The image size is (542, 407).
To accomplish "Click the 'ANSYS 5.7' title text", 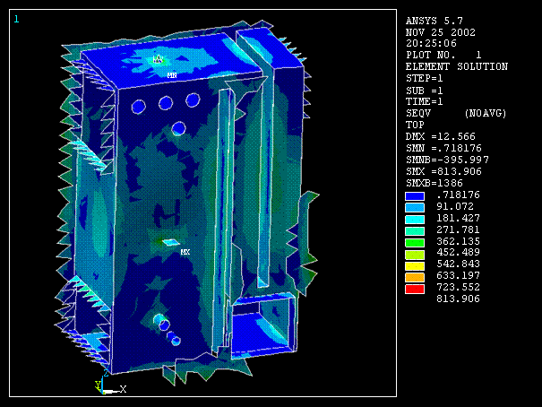I will point(434,21).
